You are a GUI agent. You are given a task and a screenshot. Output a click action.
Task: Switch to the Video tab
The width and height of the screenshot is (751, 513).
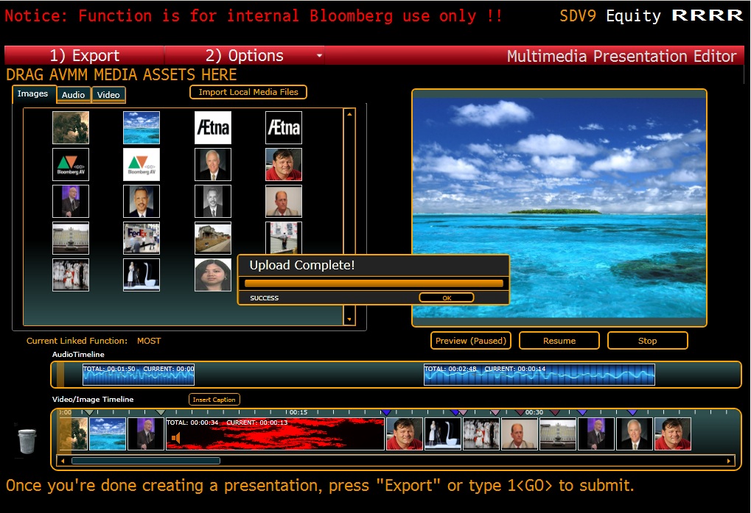[x=108, y=95]
